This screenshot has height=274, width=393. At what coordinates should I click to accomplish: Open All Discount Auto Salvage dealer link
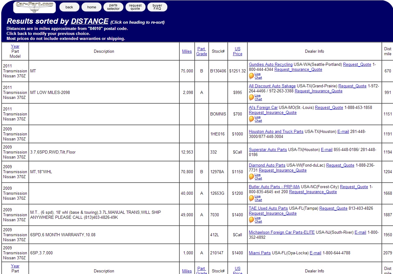pos(272,86)
